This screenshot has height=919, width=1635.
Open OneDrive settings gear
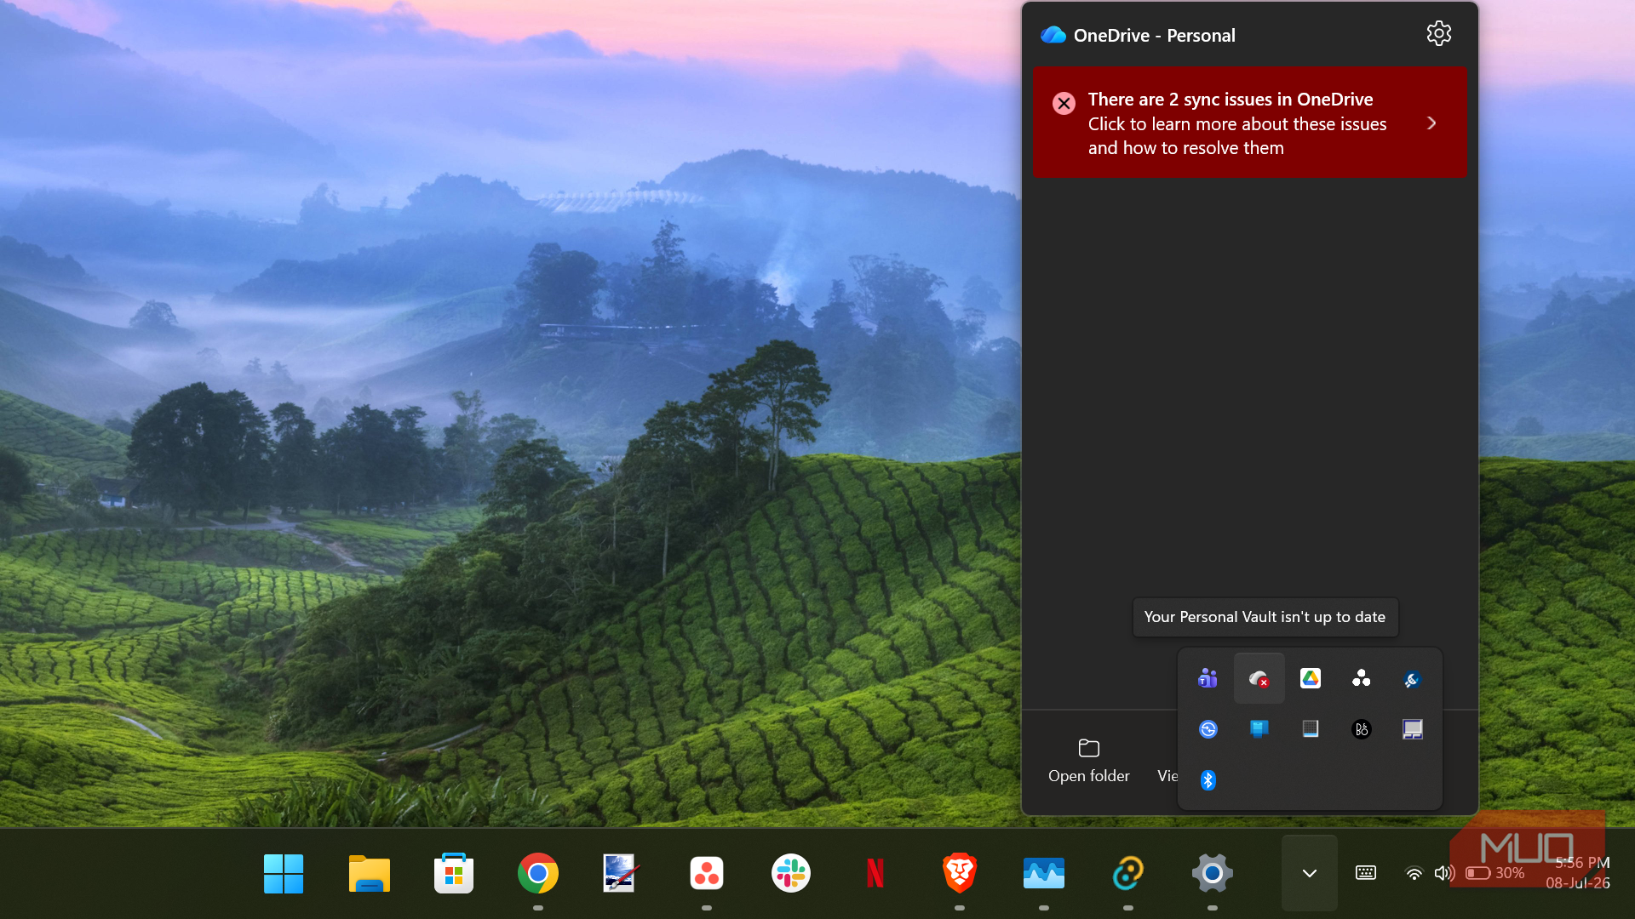click(1438, 34)
